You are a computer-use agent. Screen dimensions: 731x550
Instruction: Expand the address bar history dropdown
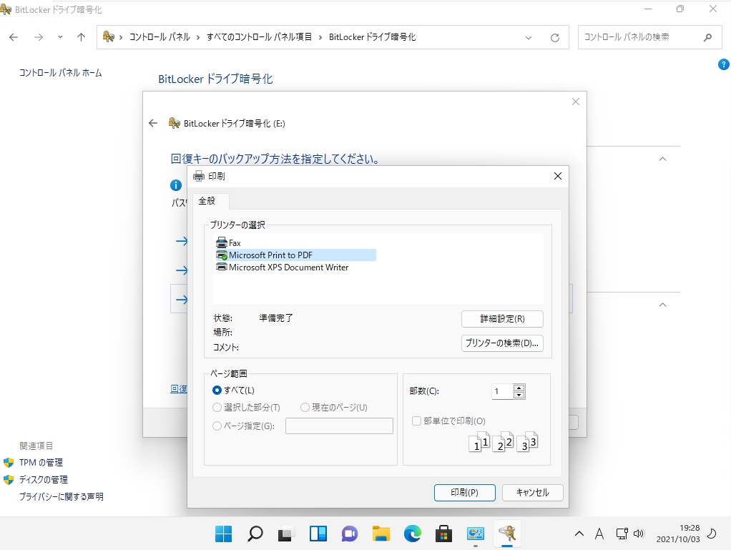click(528, 38)
